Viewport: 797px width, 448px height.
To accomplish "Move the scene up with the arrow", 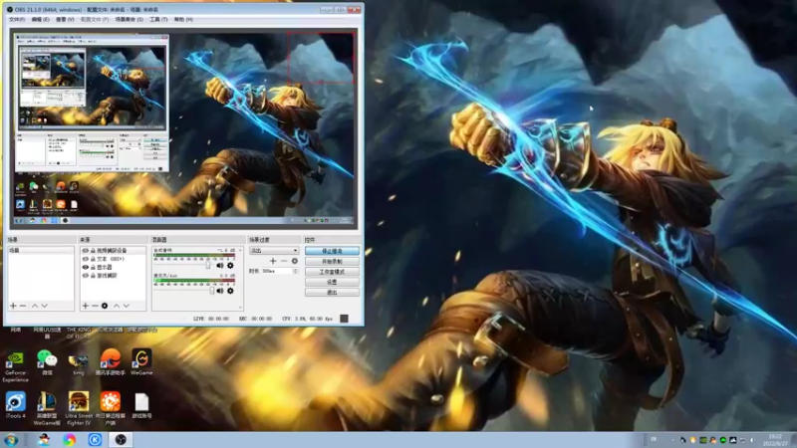I will click(x=35, y=306).
